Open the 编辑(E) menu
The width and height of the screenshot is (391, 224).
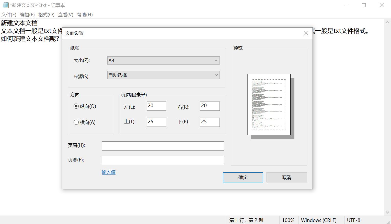(x=27, y=15)
